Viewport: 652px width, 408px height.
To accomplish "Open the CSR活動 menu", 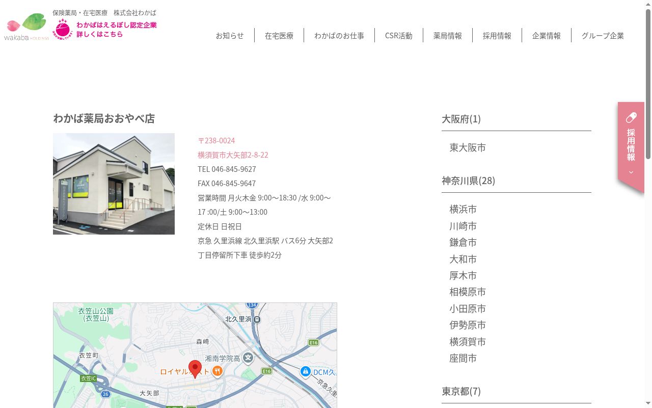I will tap(399, 36).
